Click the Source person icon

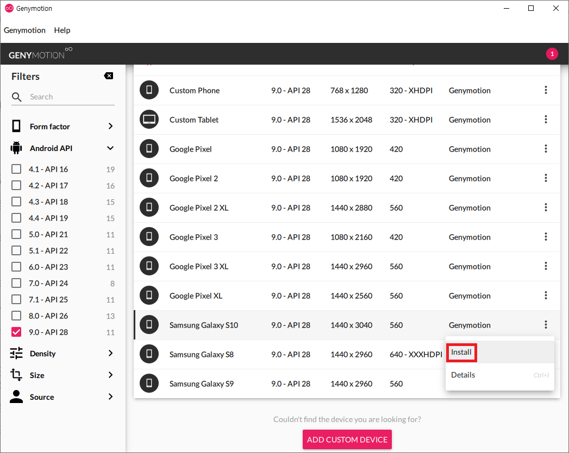click(x=16, y=397)
